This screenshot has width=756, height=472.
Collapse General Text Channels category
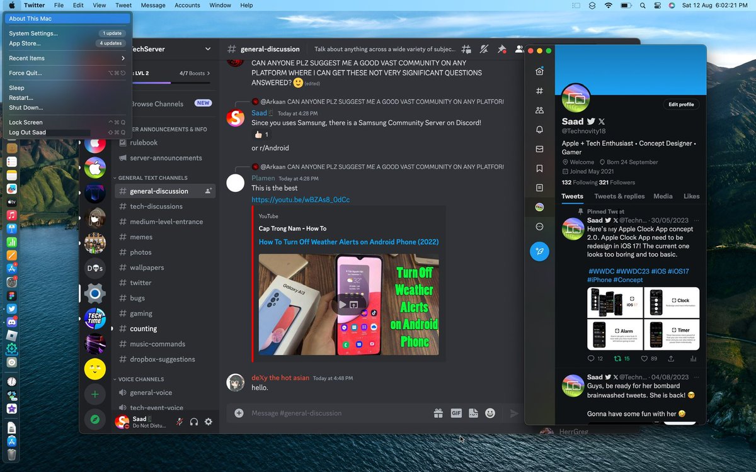pos(151,178)
